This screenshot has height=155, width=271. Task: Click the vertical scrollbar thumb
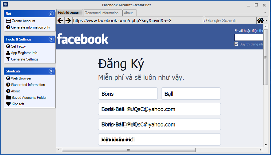tap(266, 57)
